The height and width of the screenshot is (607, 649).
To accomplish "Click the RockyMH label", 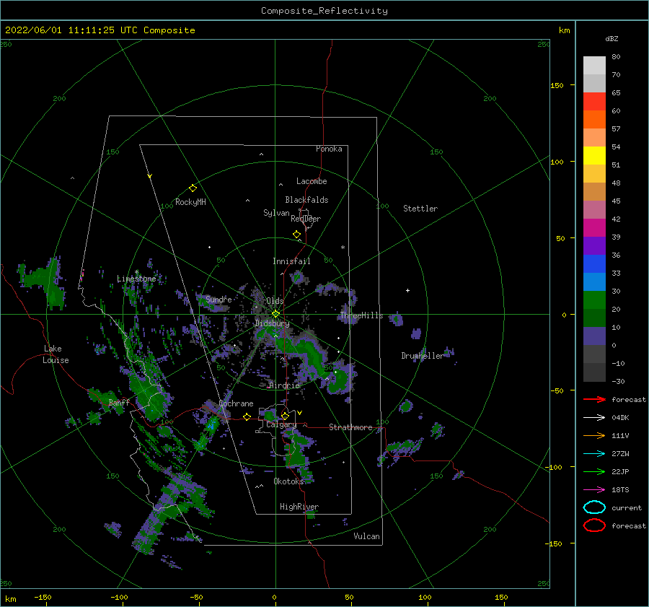I will click(x=190, y=202).
